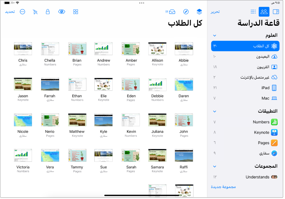The height and width of the screenshot is (199, 285).
Task: Toggle the sidebar panel icon
Action: [x=276, y=12]
